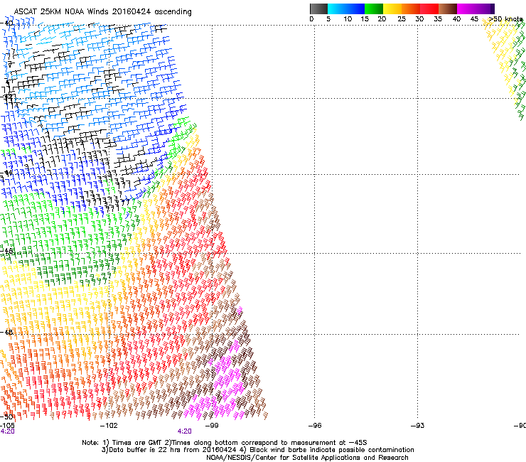Click the '35' legend scale label

click(438, 19)
